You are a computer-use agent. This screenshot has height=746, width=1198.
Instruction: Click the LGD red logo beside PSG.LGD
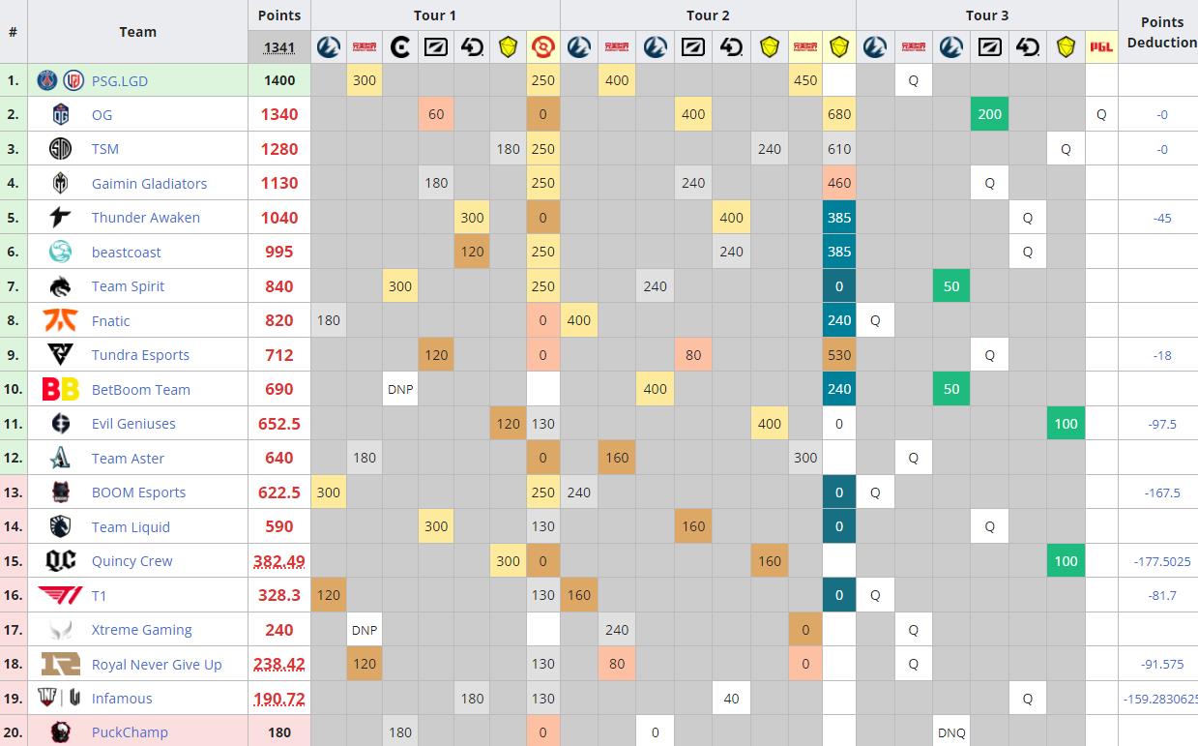click(x=73, y=80)
